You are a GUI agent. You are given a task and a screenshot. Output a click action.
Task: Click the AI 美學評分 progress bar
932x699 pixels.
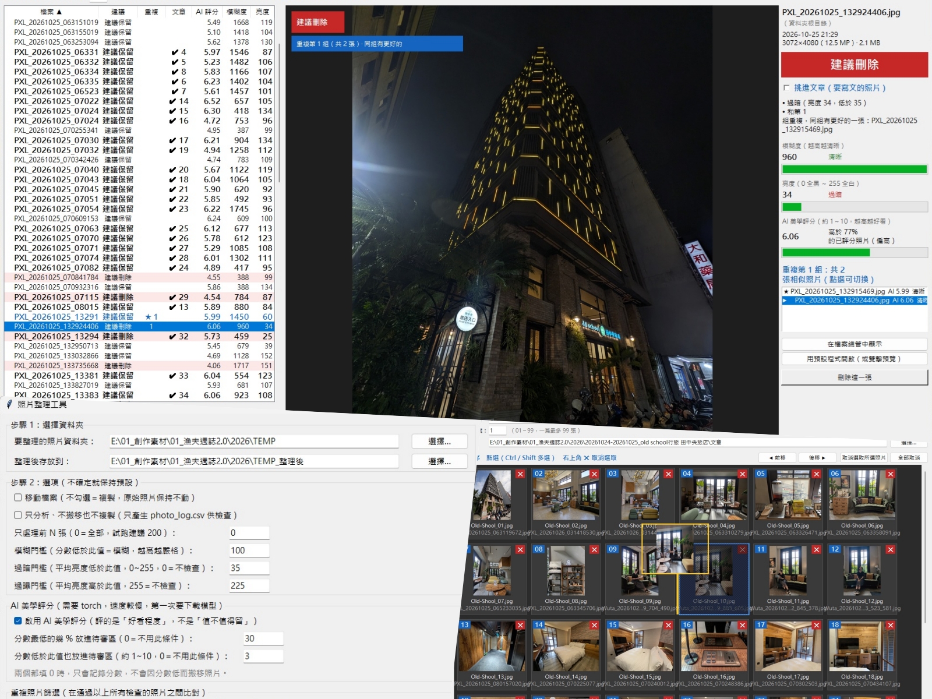(855, 253)
